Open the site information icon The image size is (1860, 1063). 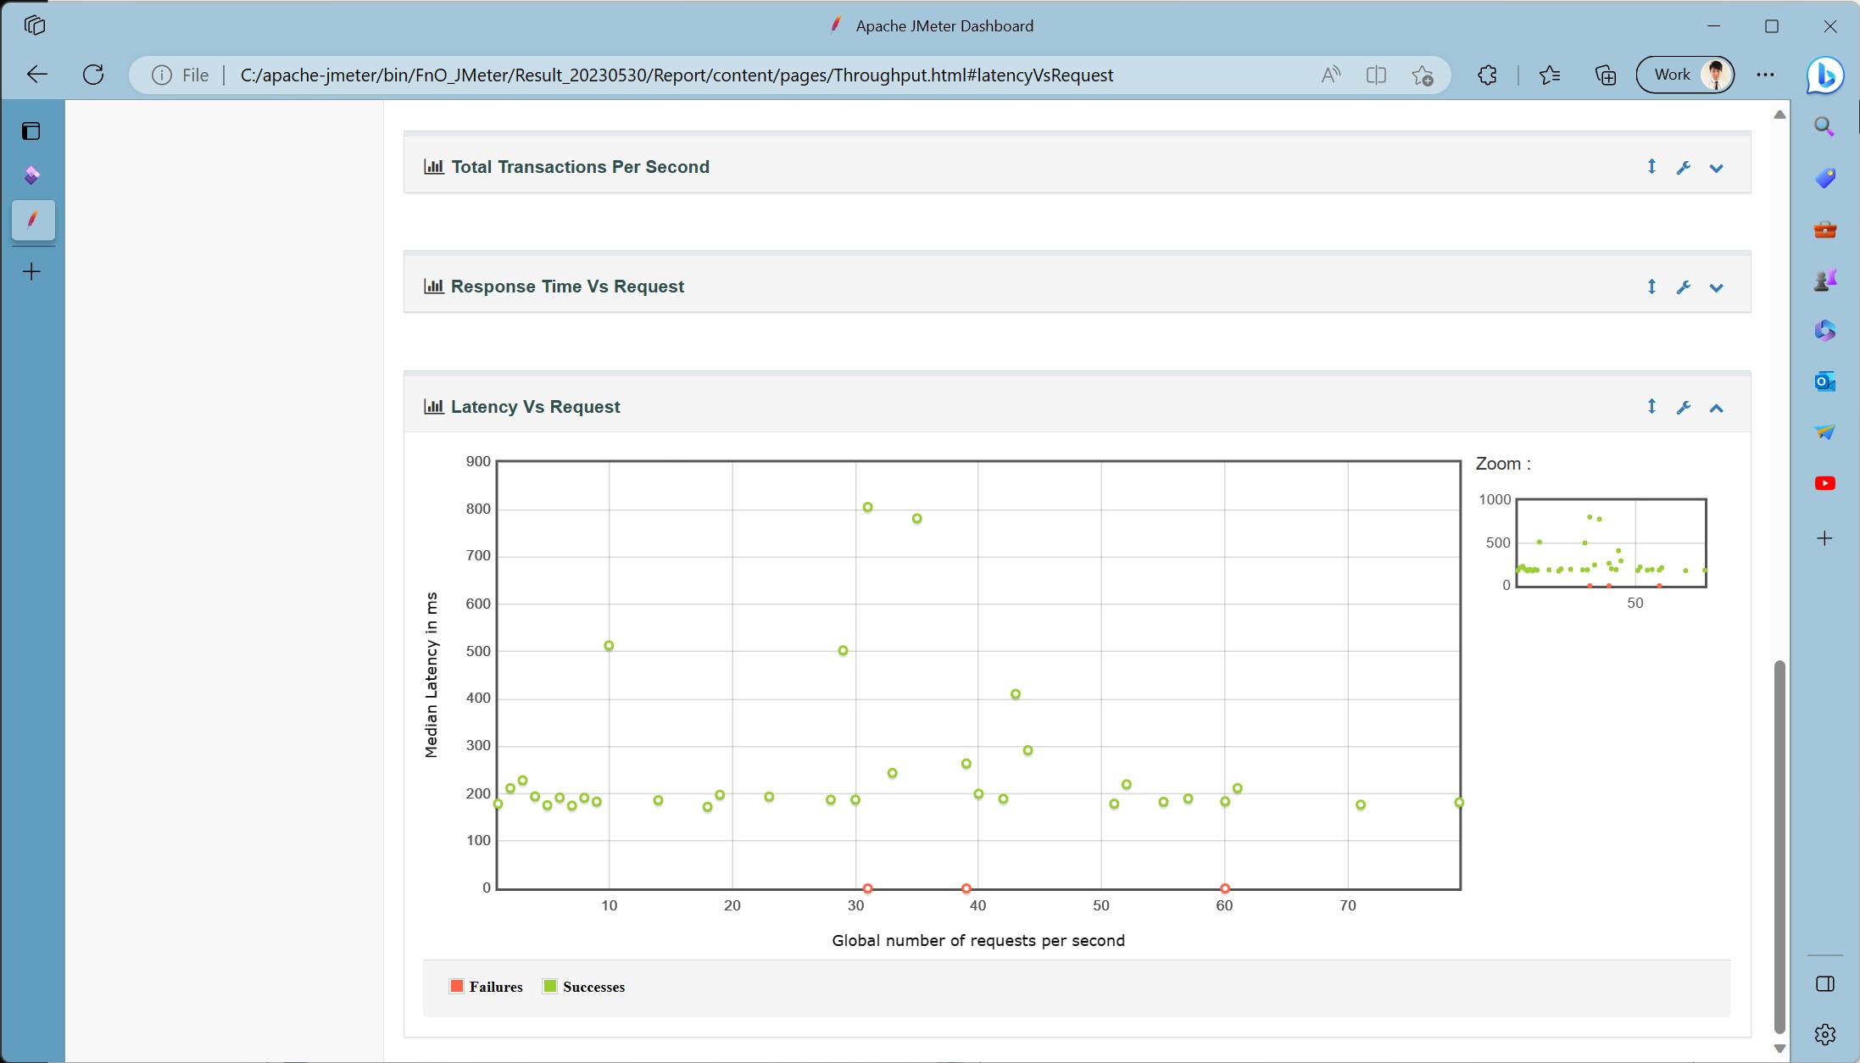(161, 75)
